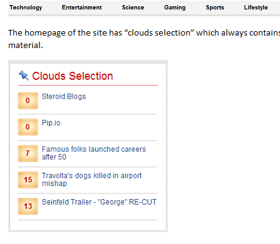The height and width of the screenshot is (244, 280).
Task: Open the Technology category tab
Action: point(26,7)
